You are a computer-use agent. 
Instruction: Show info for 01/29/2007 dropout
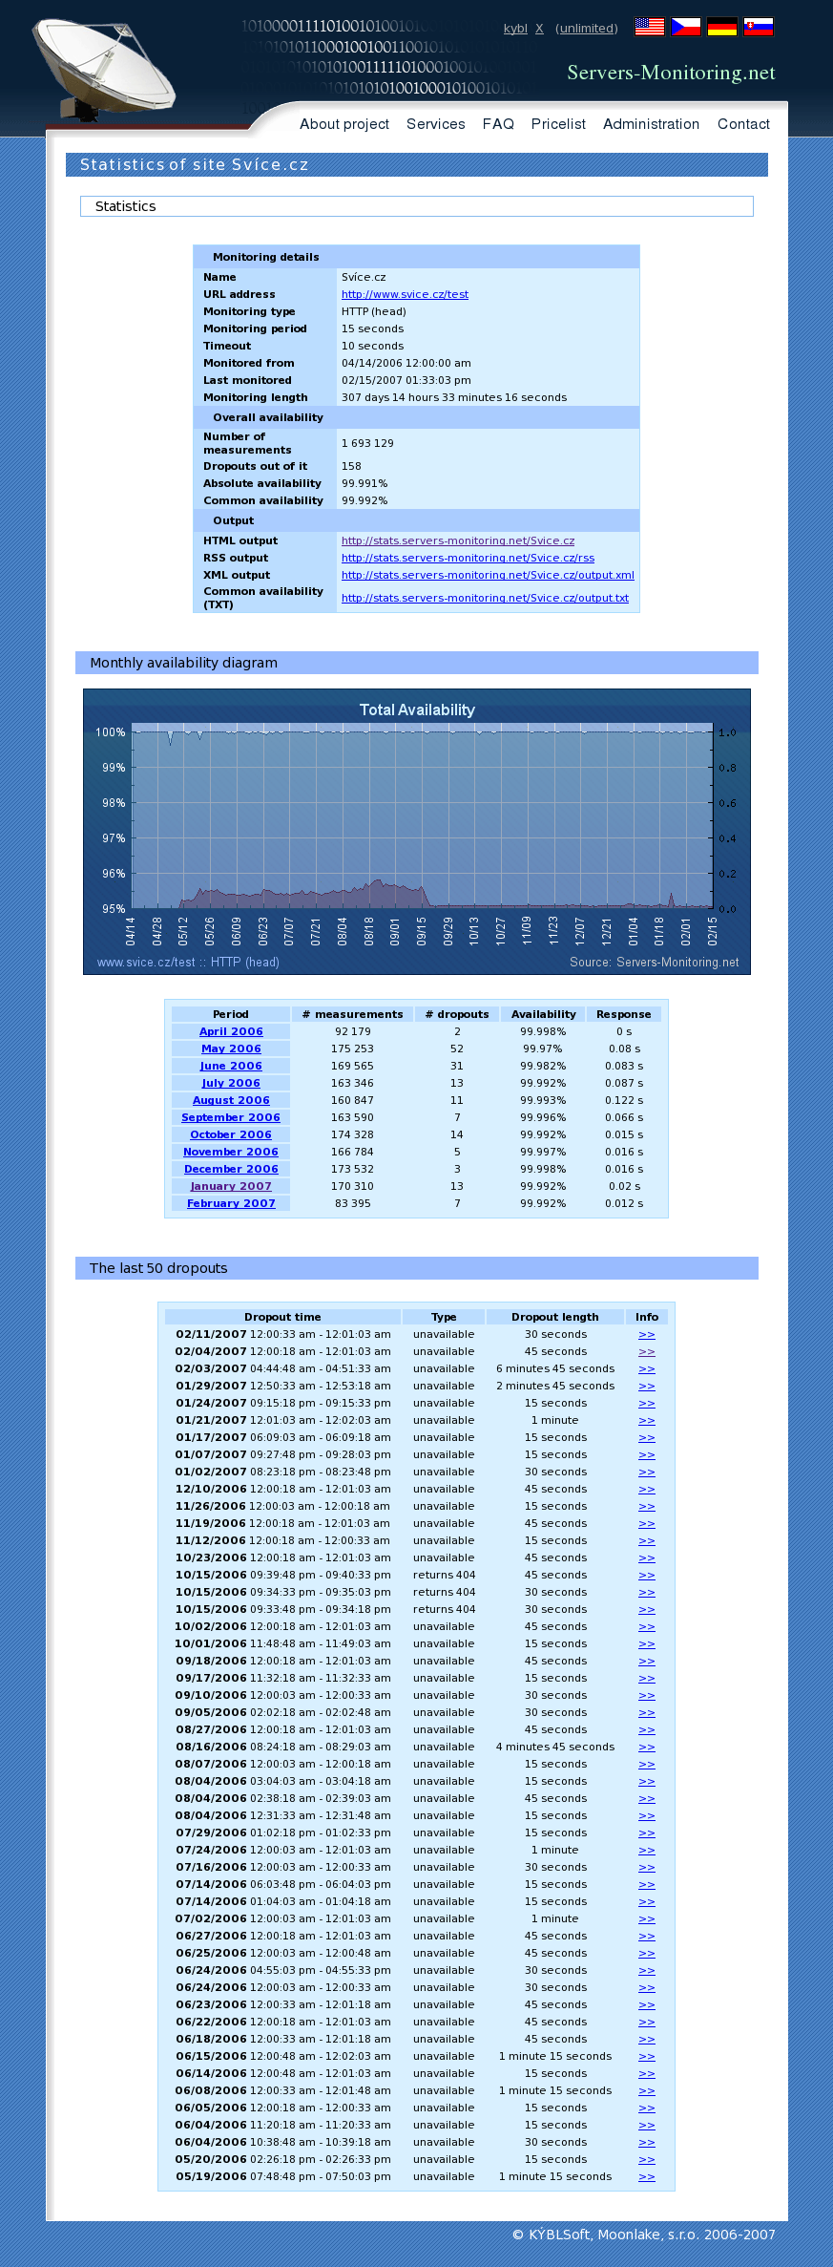click(x=647, y=1387)
